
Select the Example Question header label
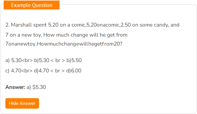32,5
